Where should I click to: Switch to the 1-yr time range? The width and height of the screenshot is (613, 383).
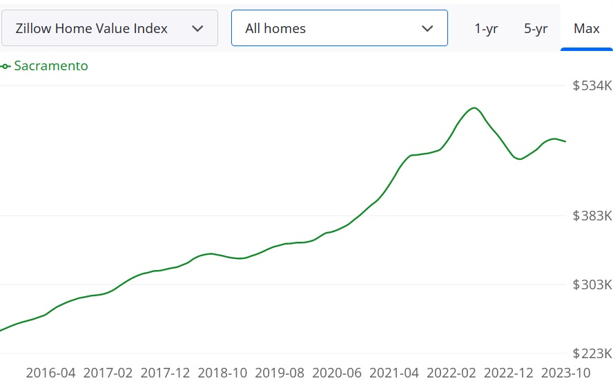click(486, 28)
